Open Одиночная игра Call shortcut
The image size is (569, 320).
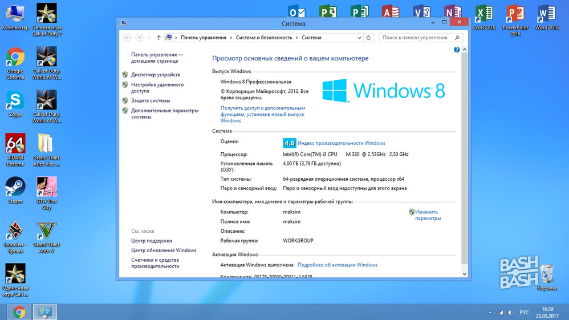(15, 281)
